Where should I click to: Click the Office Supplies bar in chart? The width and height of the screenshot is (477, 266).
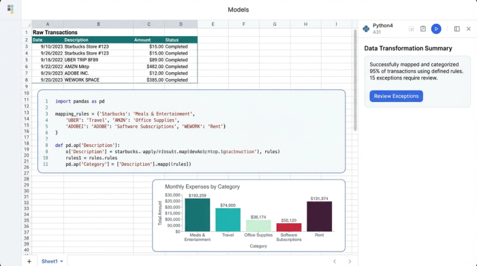click(258, 226)
